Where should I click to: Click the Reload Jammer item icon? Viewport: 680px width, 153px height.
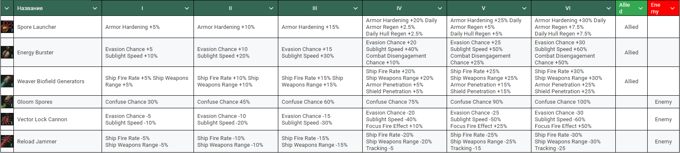click(x=7, y=141)
